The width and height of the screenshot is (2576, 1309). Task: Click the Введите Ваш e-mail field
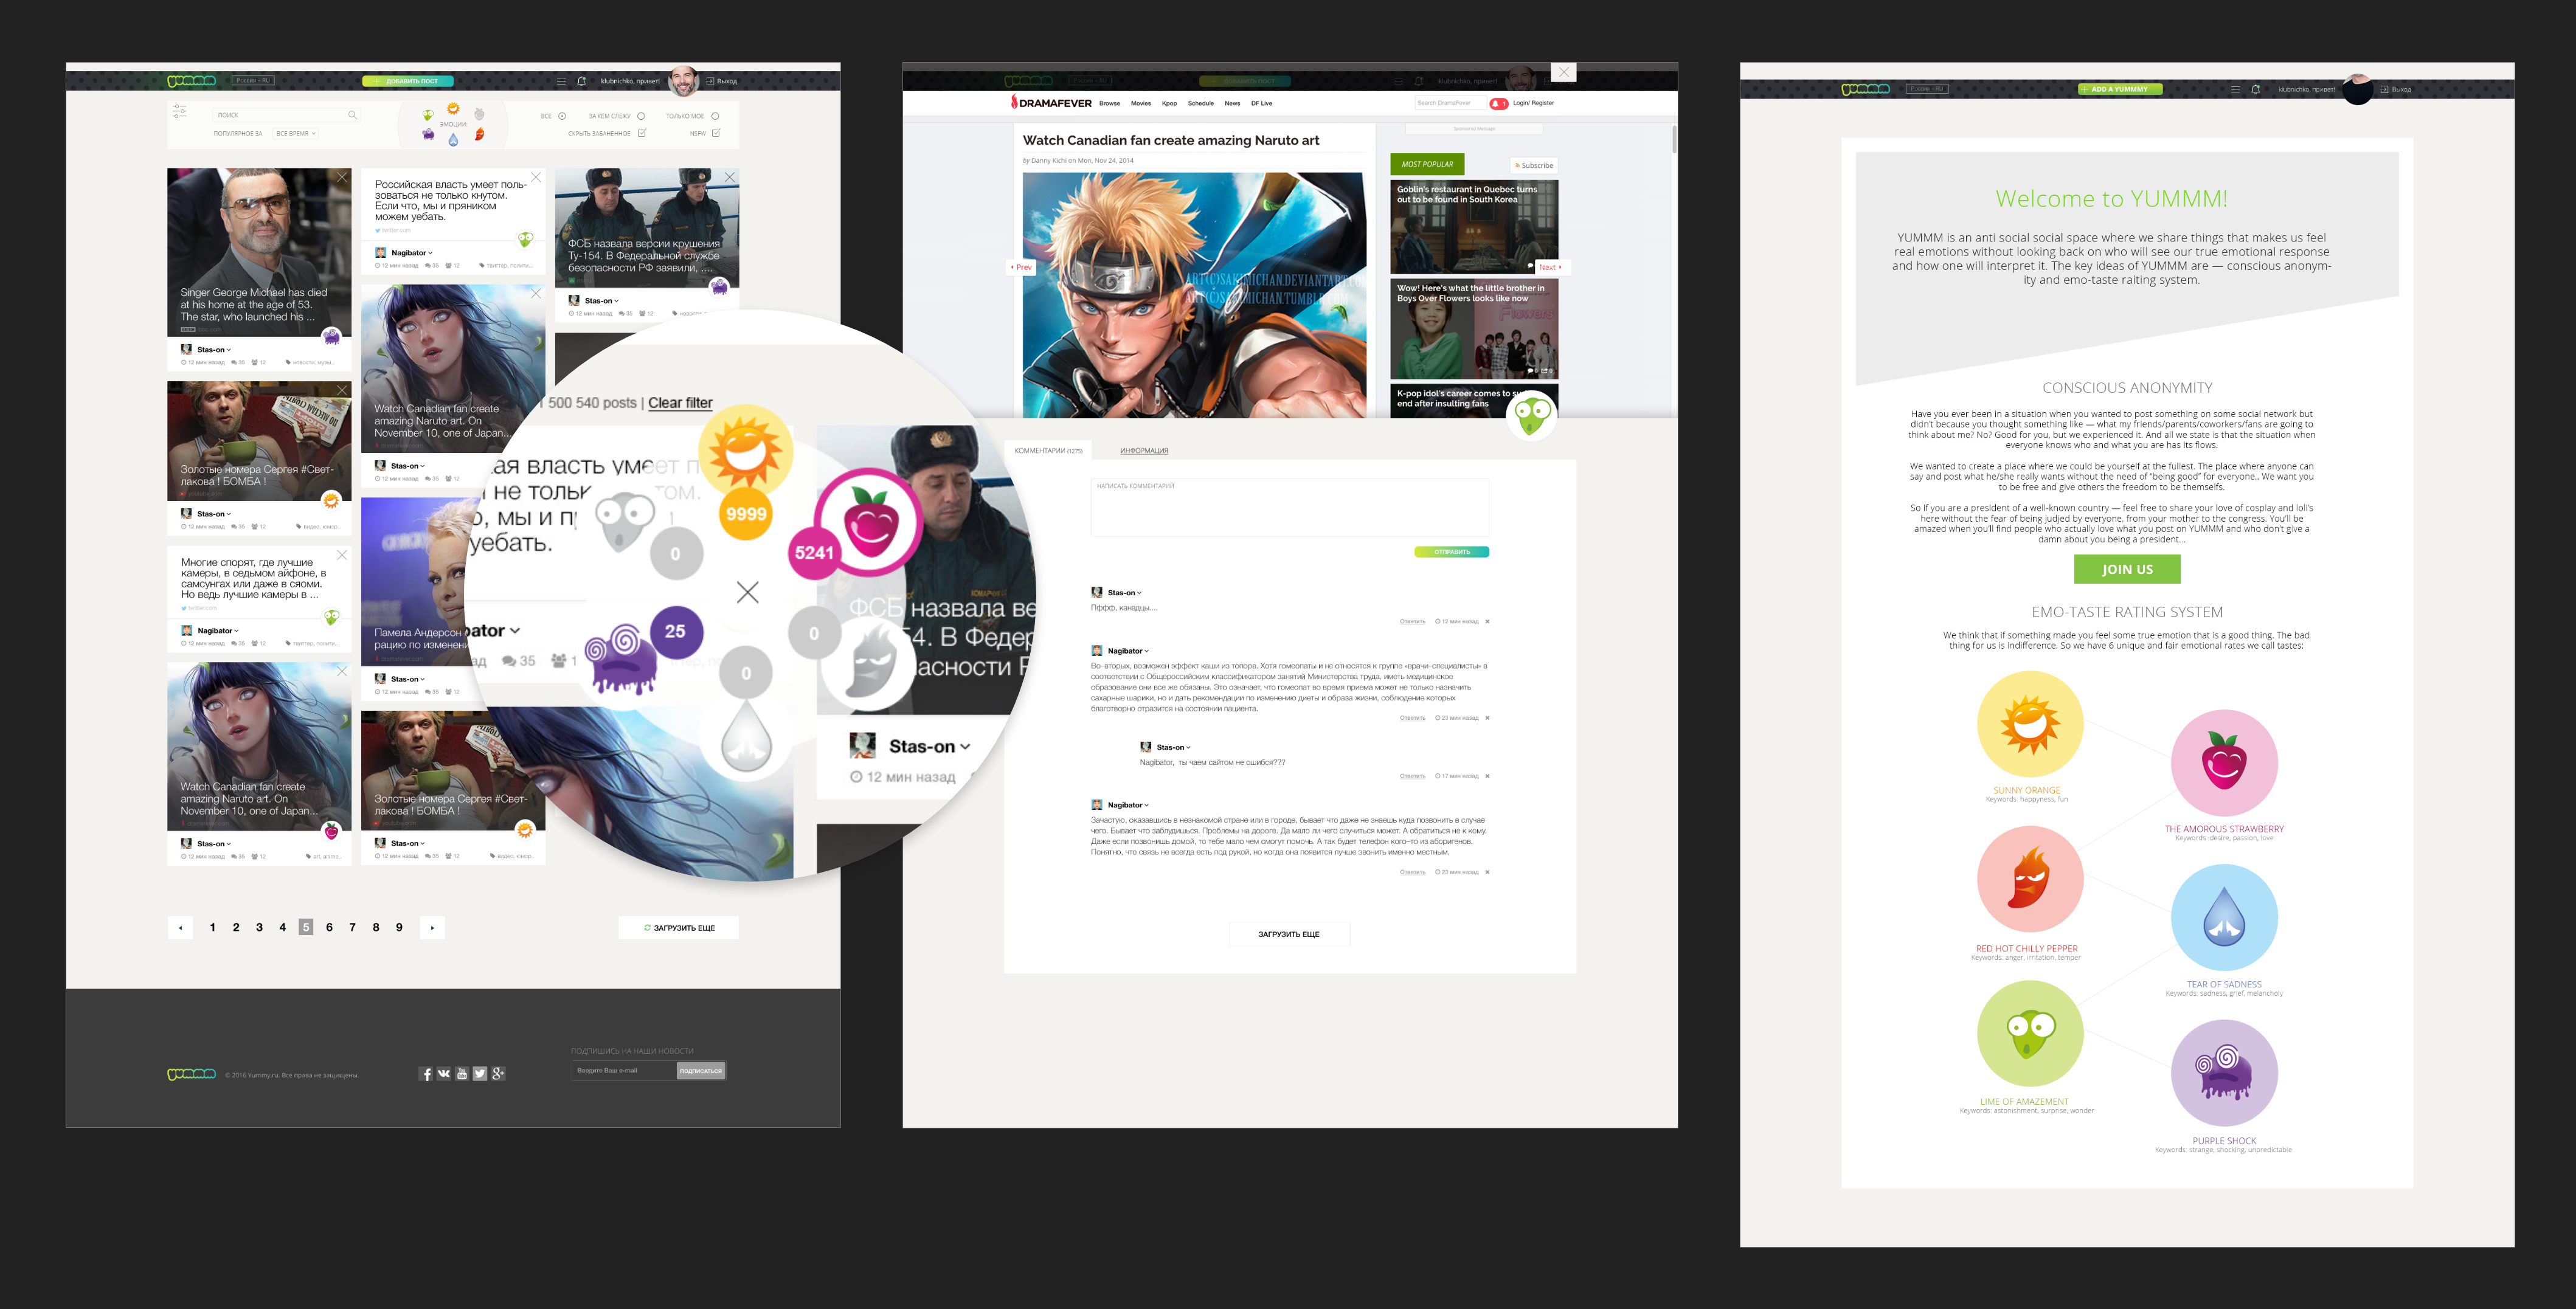coord(624,1071)
